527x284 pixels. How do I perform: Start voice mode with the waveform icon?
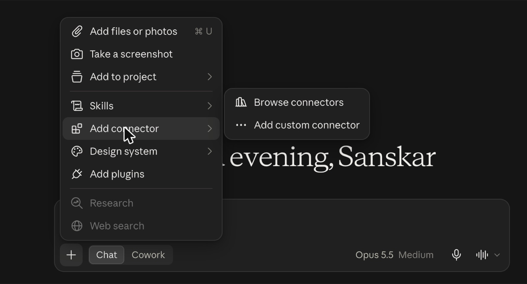482,255
